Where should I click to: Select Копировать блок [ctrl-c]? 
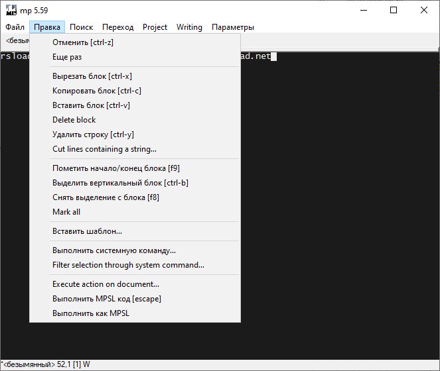(x=135, y=91)
